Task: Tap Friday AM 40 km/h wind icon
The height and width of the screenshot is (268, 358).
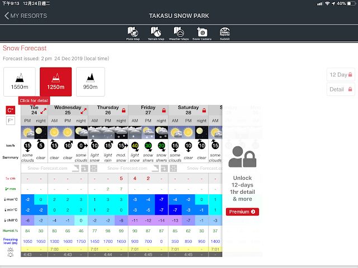Action: (x=135, y=146)
